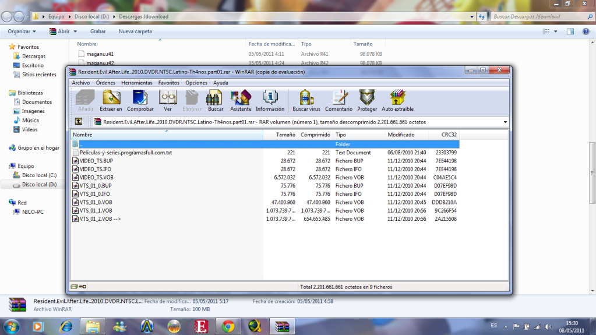Image resolution: width=596 pixels, height=335 pixels.
Task: Click the Buscar binoculars icon
Action: pyautogui.click(x=216, y=100)
